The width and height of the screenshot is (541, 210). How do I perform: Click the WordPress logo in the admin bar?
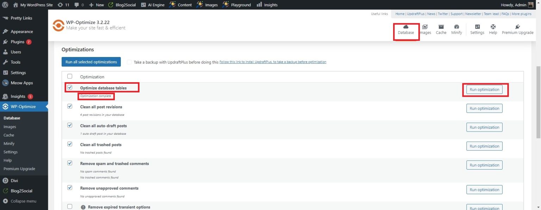coord(5,5)
